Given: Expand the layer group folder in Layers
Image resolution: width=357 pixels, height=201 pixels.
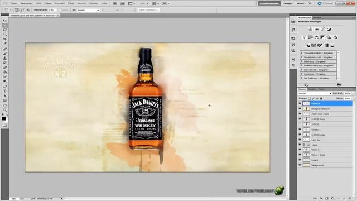Looking at the screenshot, I should click(x=304, y=145).
